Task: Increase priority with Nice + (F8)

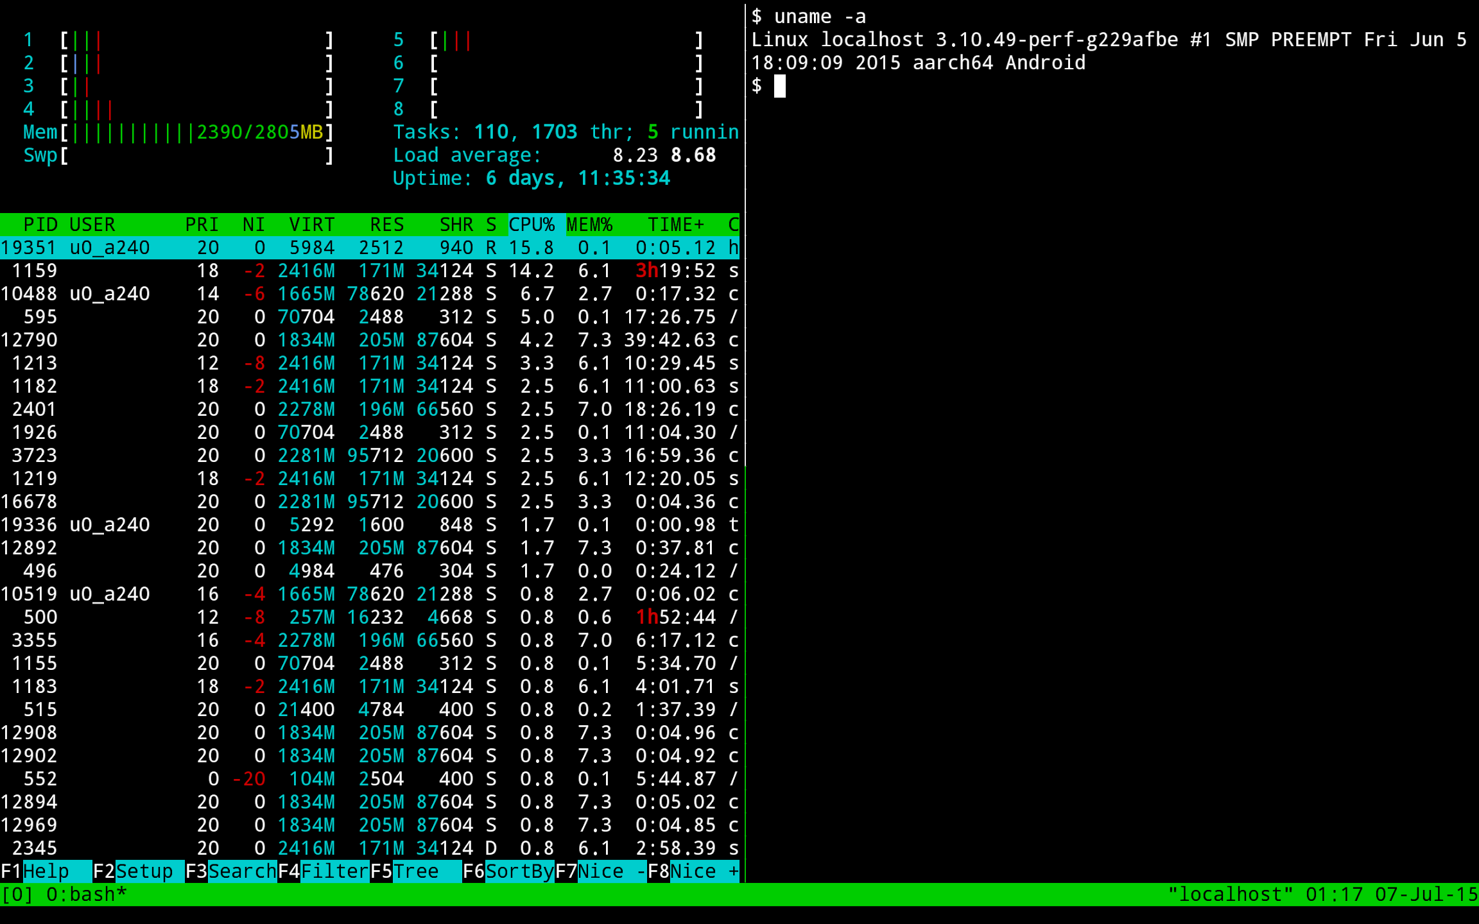Action: click(x=703, y=871)
